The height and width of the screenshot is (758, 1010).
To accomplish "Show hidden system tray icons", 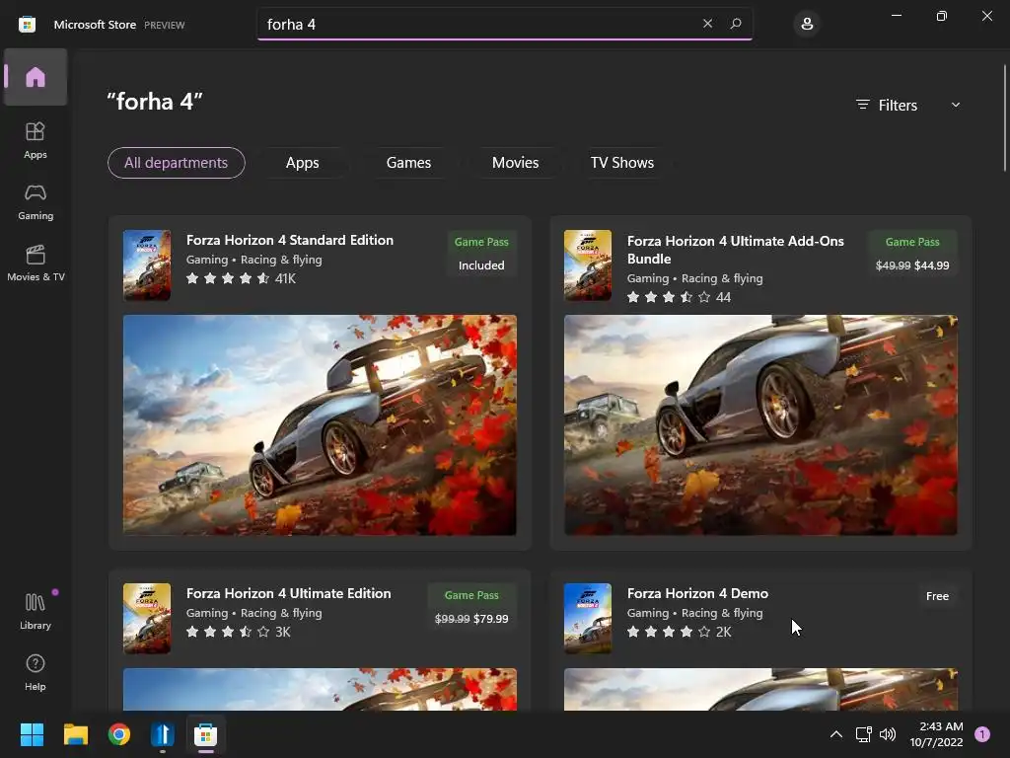I will [836, 734].
